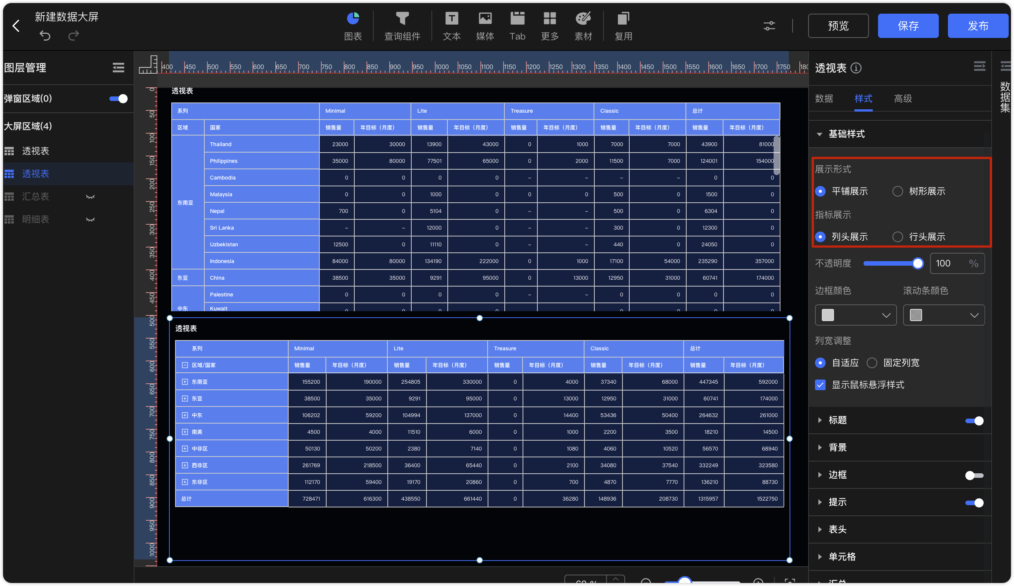The height and width of the screenshot is (586, 1014).
Task: Expand the 单元格 section
Action: [819, 557]
